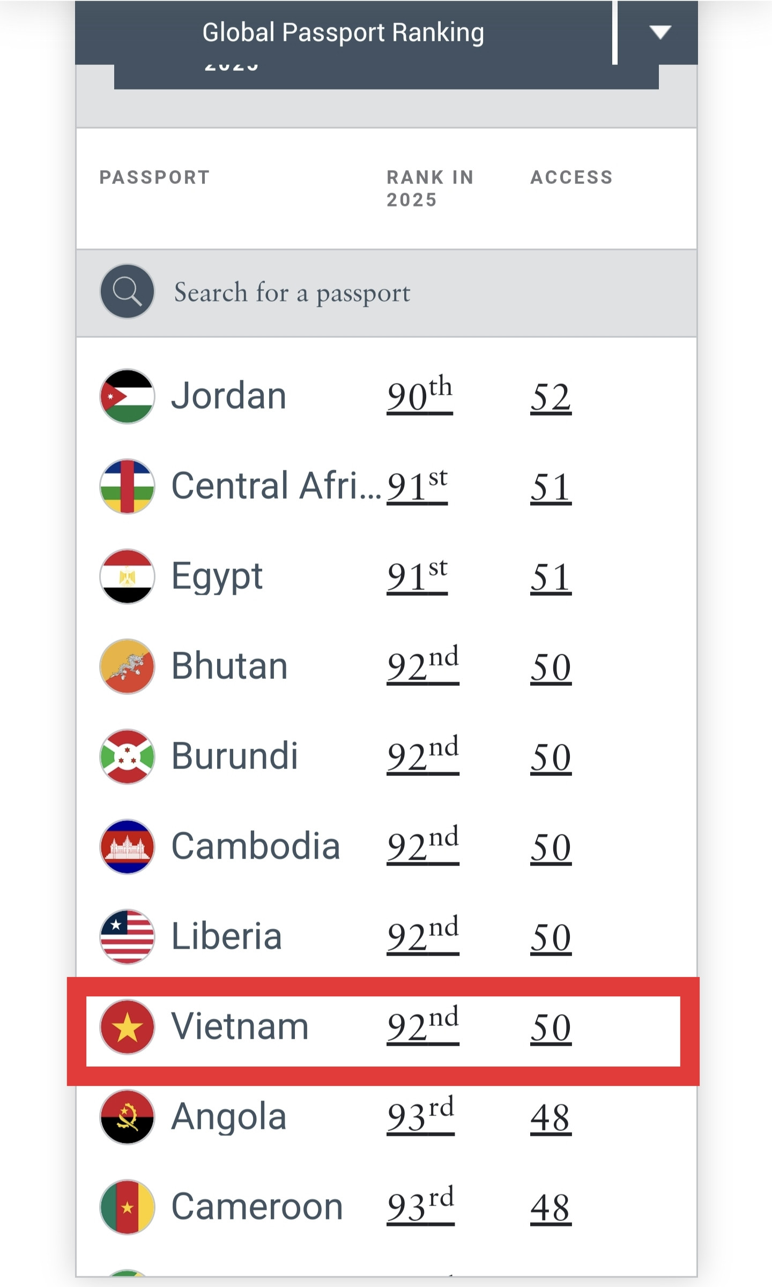Click the Cameroon flag icon
This screenshot has height=1287, width=772.
click(127, 1207)
